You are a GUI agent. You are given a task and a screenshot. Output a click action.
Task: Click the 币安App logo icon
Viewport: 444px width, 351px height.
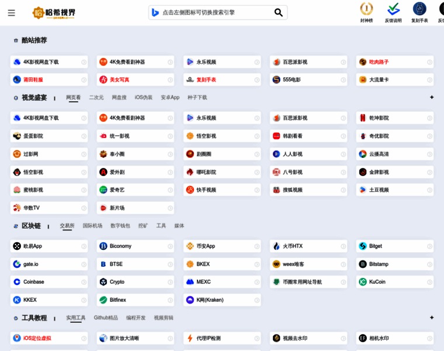190,246
